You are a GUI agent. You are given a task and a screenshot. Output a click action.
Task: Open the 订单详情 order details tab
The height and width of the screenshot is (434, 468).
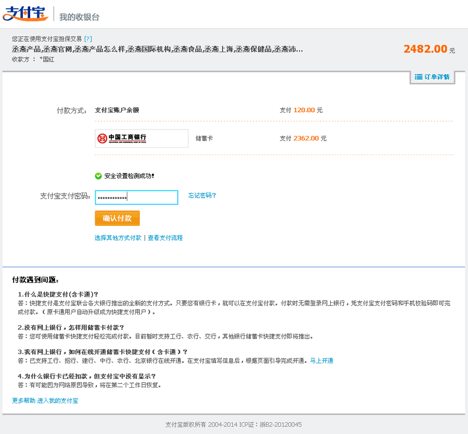pos(432,77)
